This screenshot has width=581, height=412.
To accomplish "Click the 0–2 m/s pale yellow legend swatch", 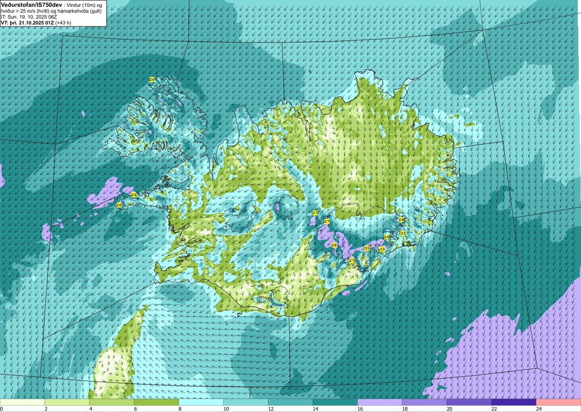I will point(22,402).
